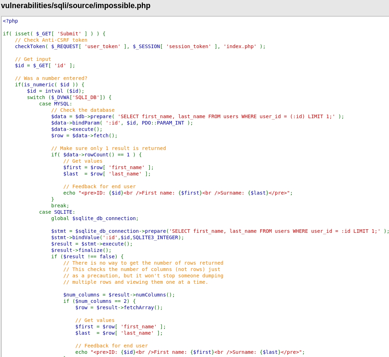Click the 'Check the database' comment

pos(83,110)
